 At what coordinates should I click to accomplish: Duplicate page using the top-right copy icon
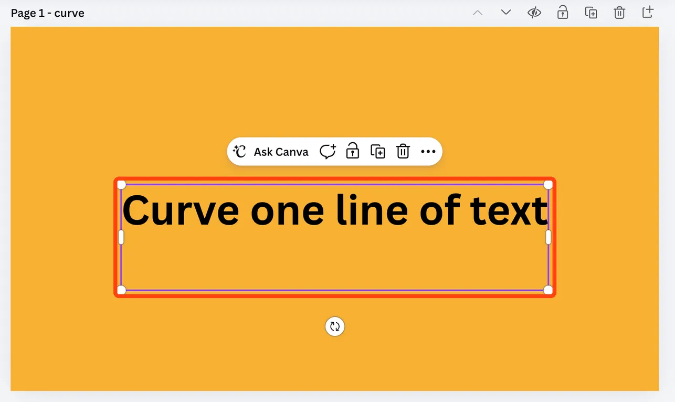591,13
